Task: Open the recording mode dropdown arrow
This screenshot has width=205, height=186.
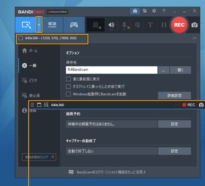Action: 39,25
